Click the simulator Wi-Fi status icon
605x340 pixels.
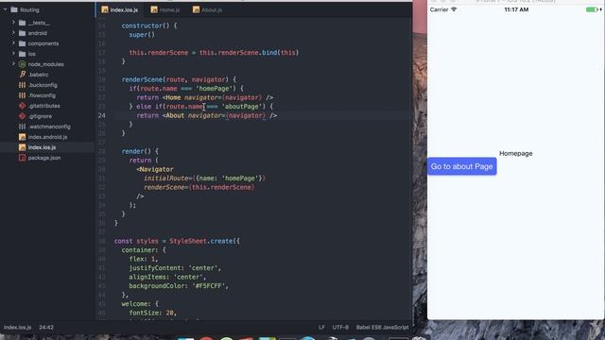[x=454, y=9]
